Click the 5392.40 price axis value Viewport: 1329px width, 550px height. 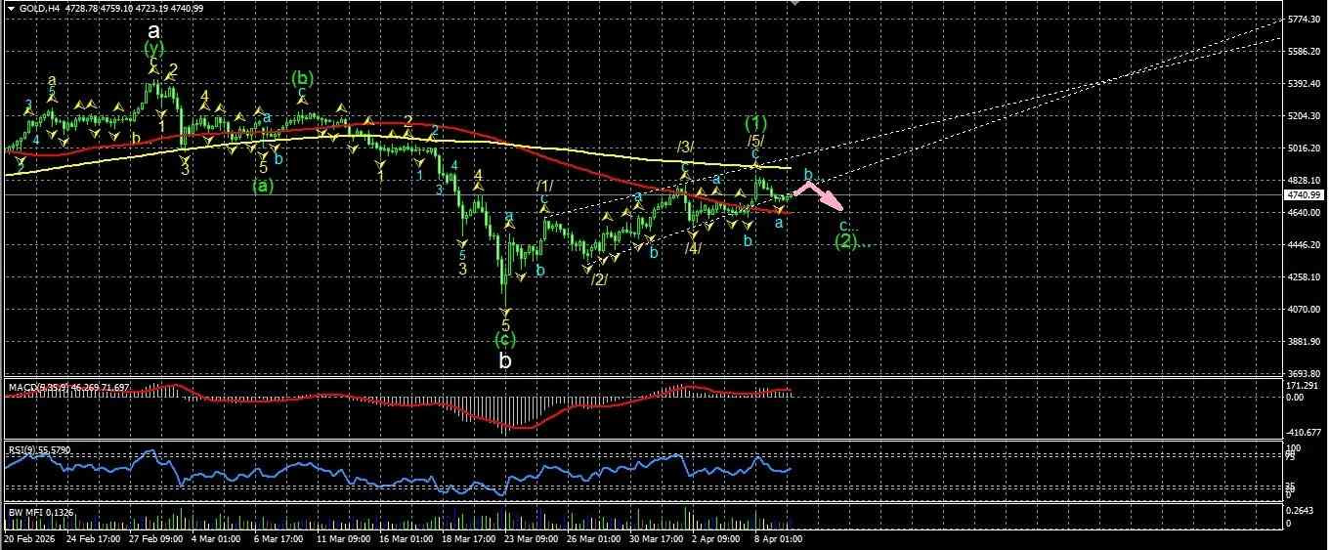coord(1304,84)
